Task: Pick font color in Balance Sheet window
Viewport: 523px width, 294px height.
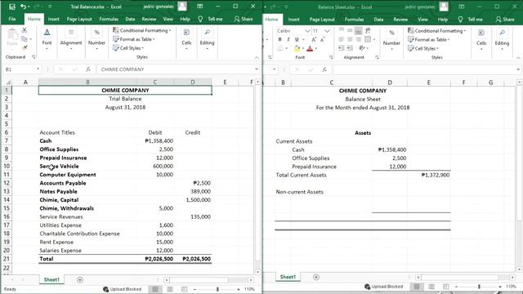Action: 310,49
